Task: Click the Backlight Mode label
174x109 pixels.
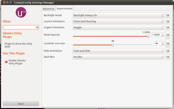Action: (x=53, y=15)
